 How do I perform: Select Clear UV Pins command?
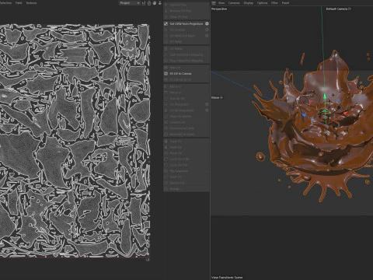click(x=186, y=16)
